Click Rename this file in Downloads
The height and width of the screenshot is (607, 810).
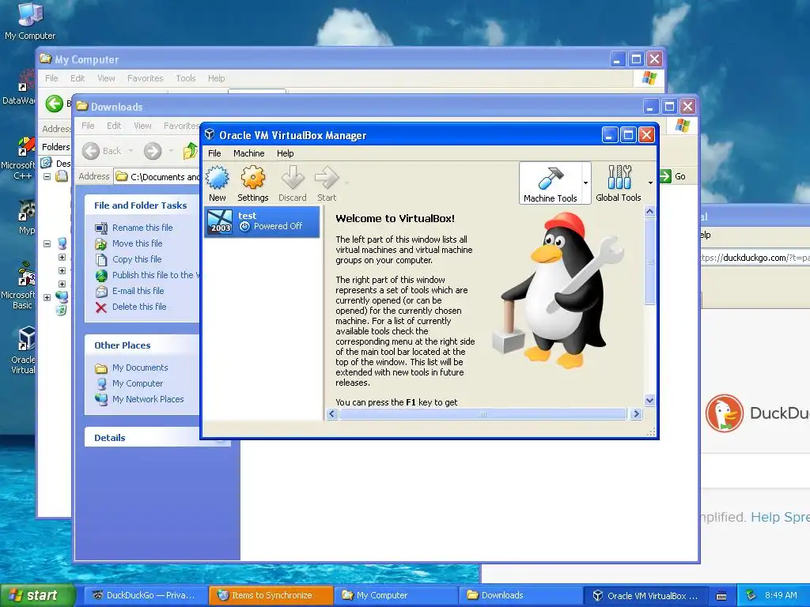(x=142, y=228)
